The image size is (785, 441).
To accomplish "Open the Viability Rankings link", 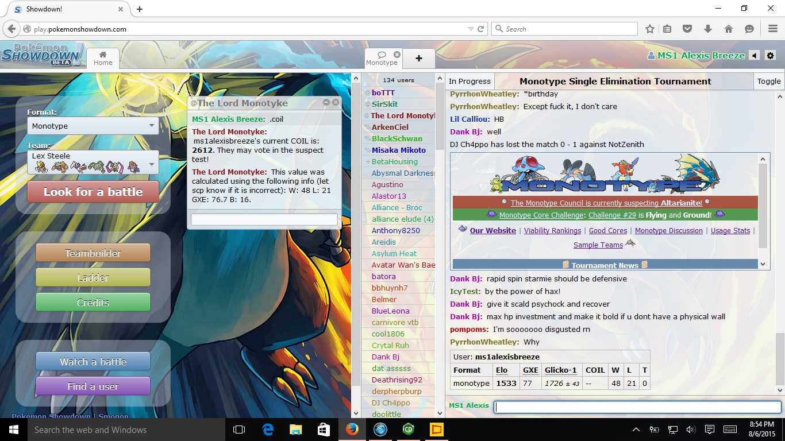I will [x=552, y=231].
